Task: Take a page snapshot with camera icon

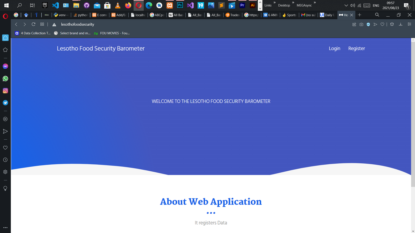Action: pos(361,24)
